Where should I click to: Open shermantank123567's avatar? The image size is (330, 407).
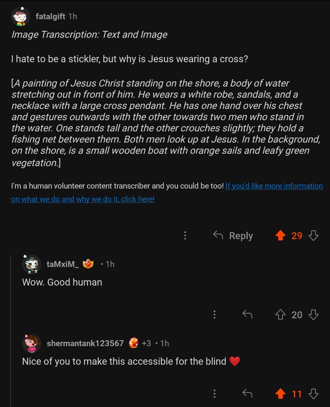point(32,343)
